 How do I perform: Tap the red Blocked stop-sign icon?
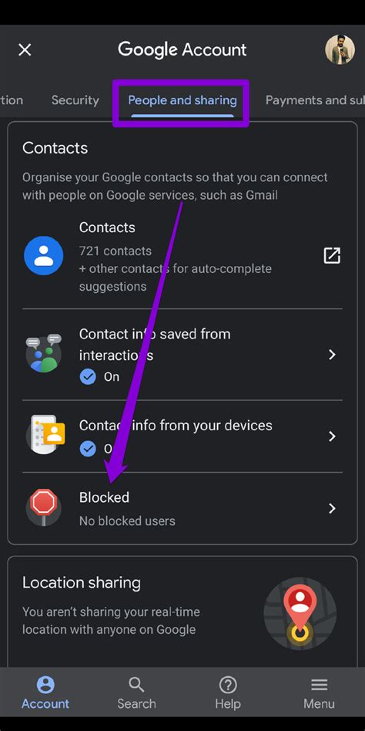tap(44, 507)
